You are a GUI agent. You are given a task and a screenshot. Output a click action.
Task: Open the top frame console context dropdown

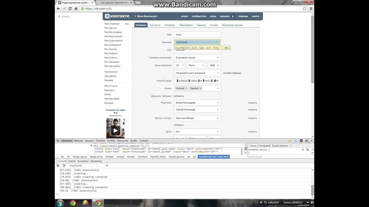88,166
